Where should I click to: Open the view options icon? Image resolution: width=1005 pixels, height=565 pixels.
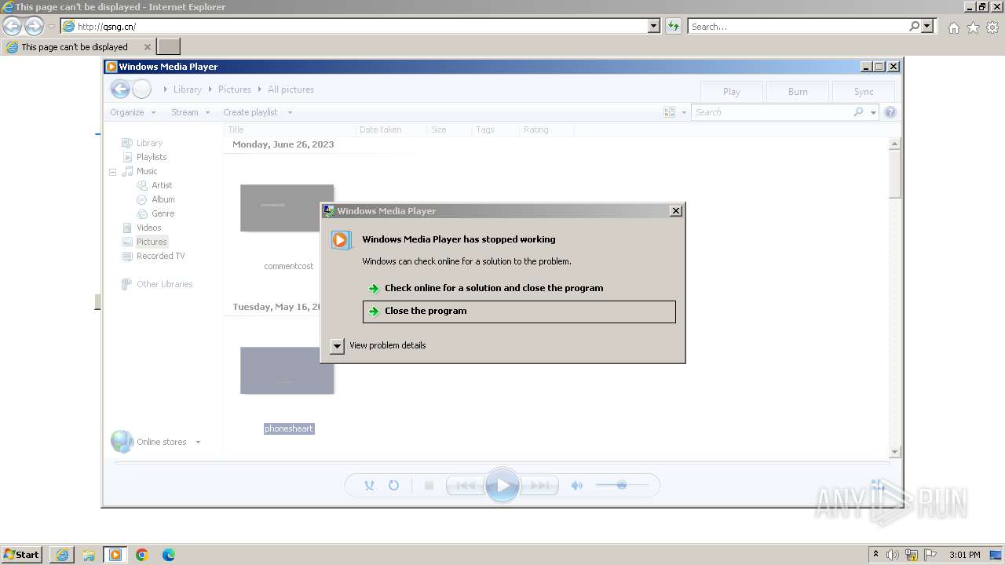(669, 112)
